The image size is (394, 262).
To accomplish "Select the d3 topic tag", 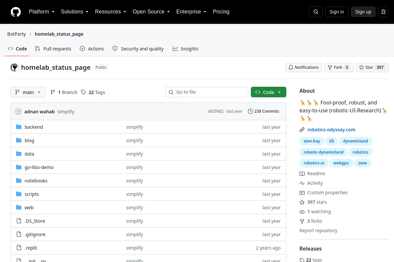I will point(332,141).
